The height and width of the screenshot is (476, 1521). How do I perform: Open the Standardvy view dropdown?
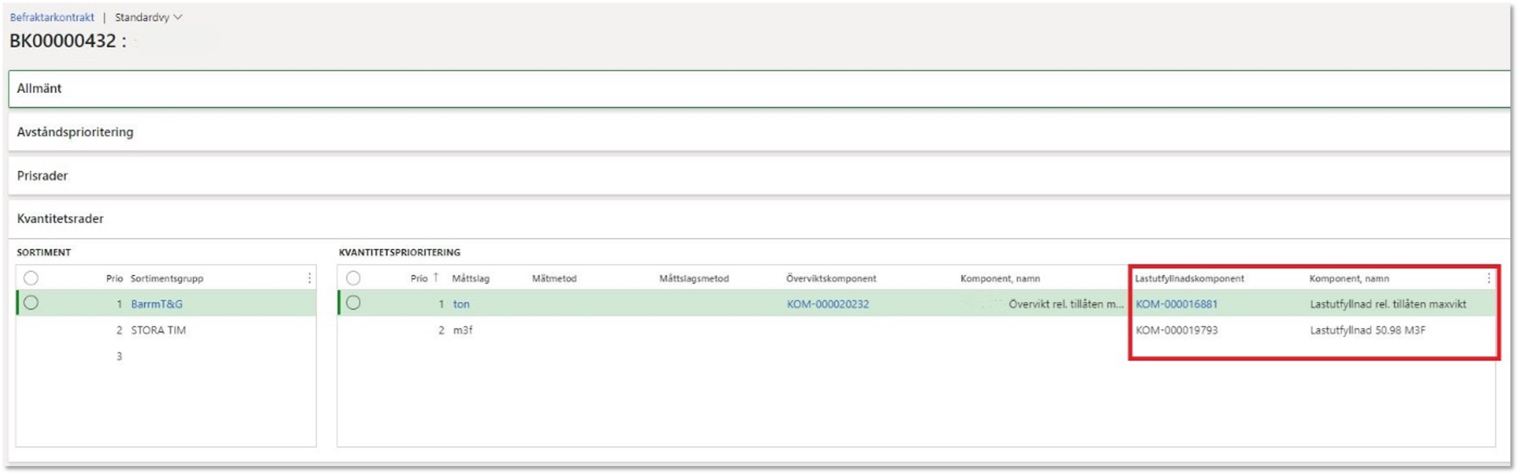[x=148, y=17]
